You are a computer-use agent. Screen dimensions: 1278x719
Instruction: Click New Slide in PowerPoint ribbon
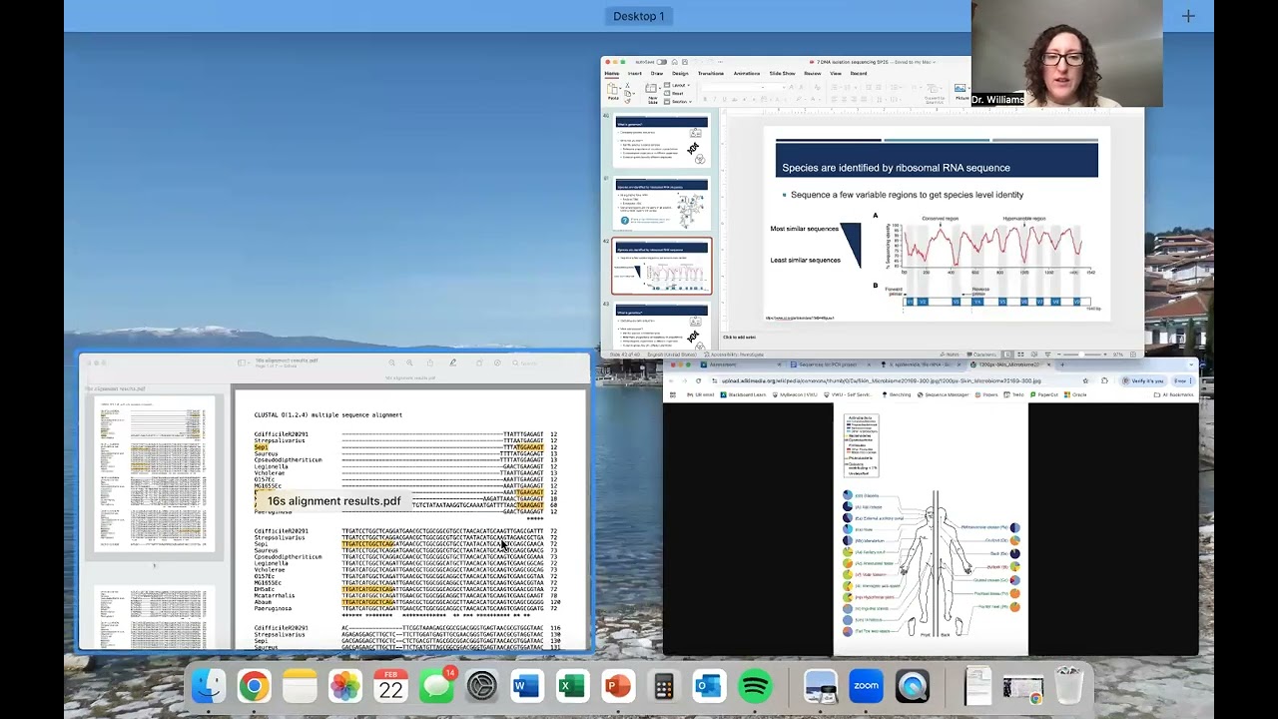652,93
